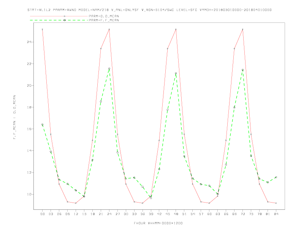This screenshot has height=233, width=301.
Task: Select legend label PARM=F.F_MEAN
Action: click(x=104, y=20)
